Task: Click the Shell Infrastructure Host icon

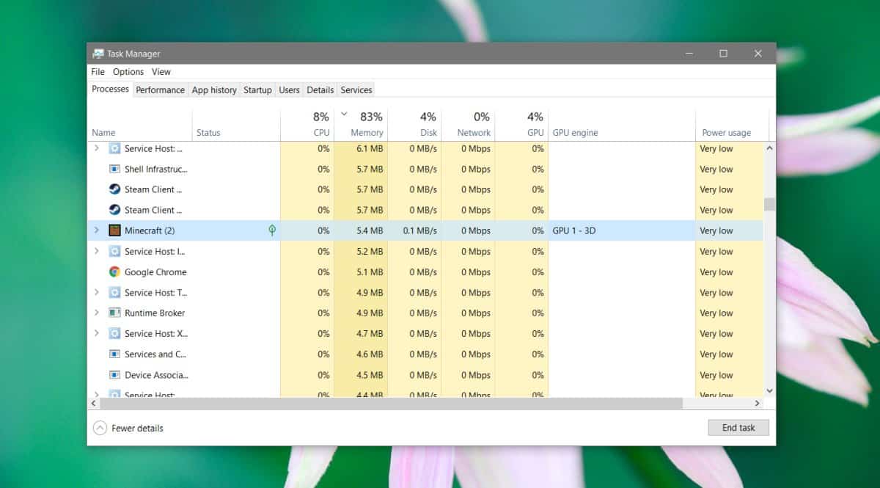Action: (x=114, y=169)
